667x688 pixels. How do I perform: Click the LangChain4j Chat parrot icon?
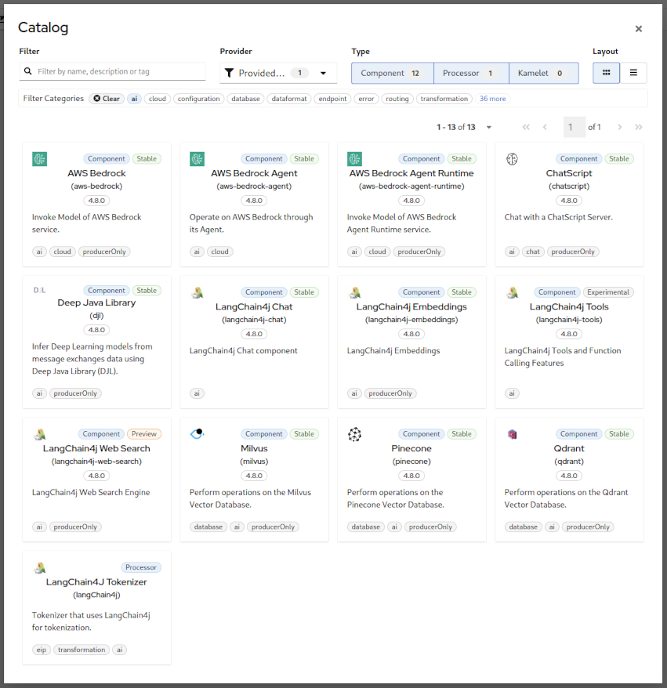pos(197,292)
